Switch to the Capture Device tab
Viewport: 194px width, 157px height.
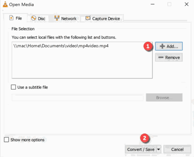(102, 18)
